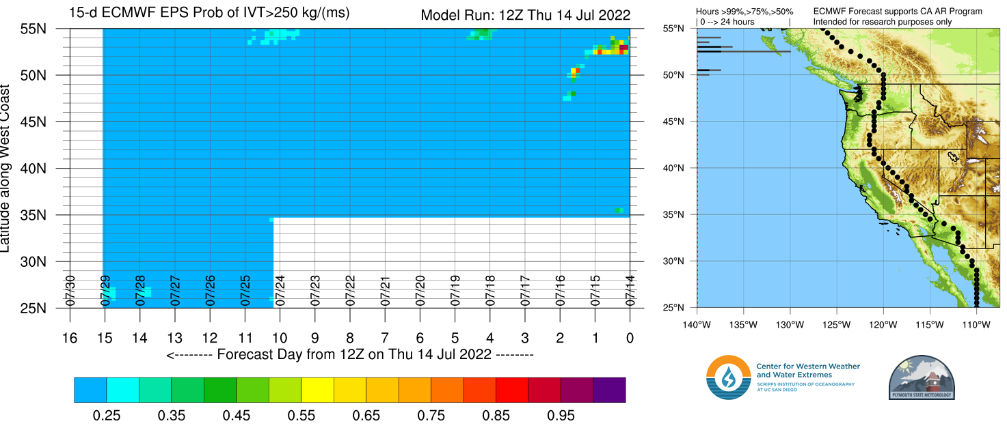Click forecast day '16' tick label

(x=69, y=337)
